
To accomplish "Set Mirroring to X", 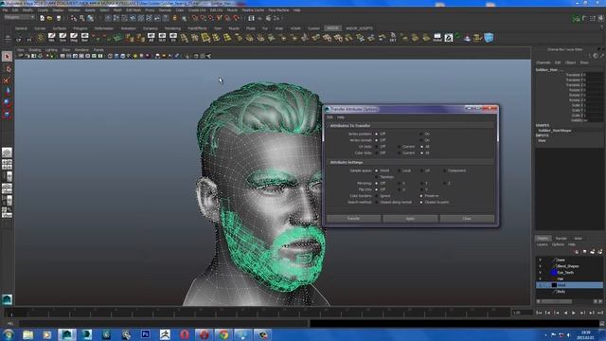I will (400, 183).
